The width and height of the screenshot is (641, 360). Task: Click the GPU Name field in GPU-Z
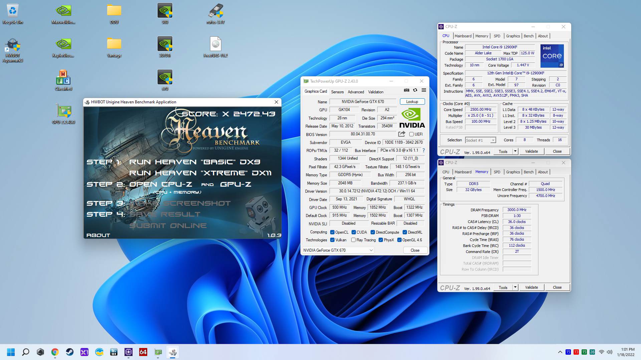363,102
